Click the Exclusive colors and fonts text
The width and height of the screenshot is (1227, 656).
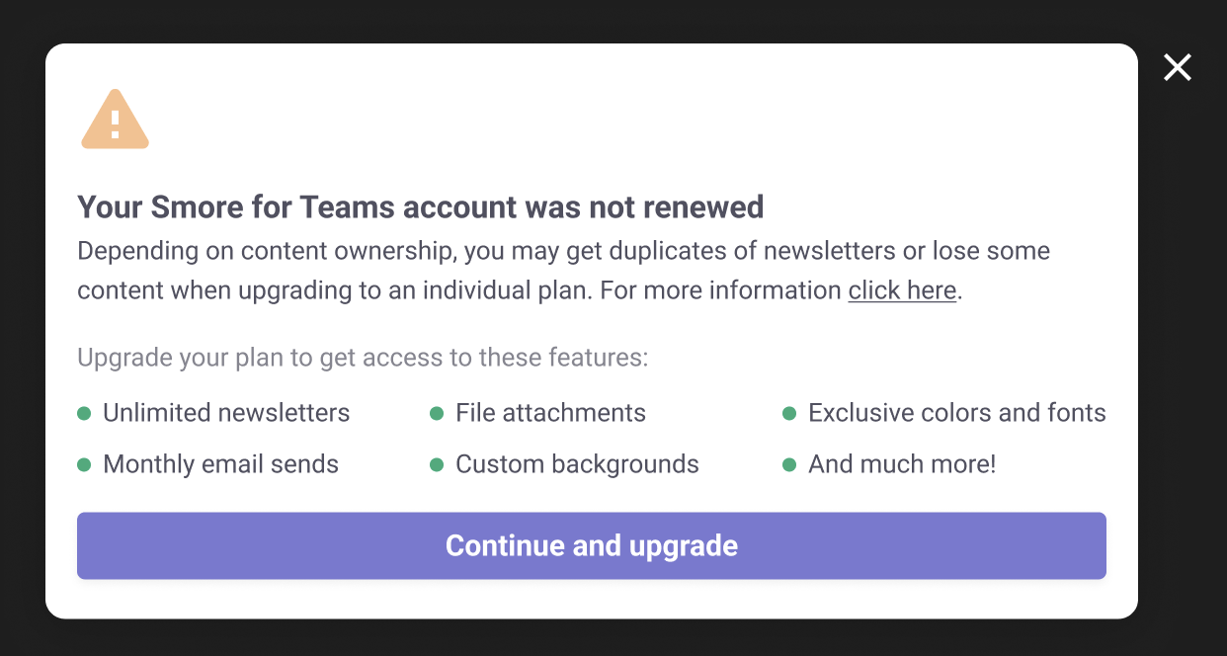click(x=956, y=413)
